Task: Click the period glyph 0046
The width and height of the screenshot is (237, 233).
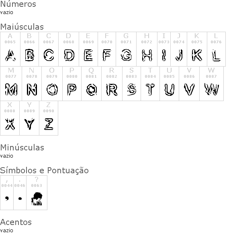Action: click(x=20, y=192)
